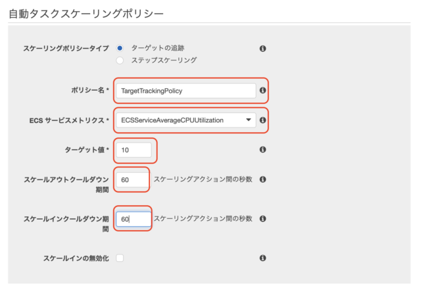This screenshot has height=290, width=421.
Task: Enable the スケールインの無効化 checkbox
Action: (120, 258)
